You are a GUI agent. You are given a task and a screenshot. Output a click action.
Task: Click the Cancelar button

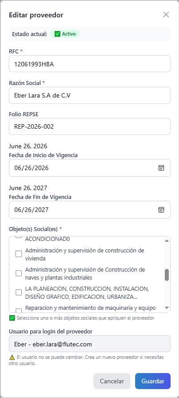pyautogui.click(x=112, y=381)
